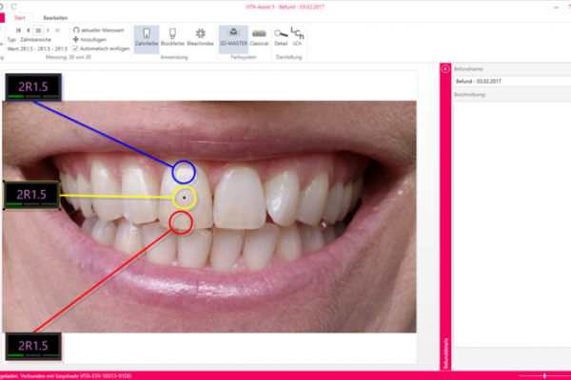Select the yellow measurement circle on the tooth

184,198
